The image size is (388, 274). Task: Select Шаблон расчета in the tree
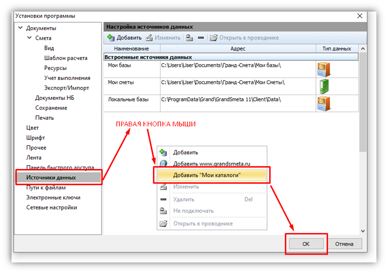[x=66, y=58]
